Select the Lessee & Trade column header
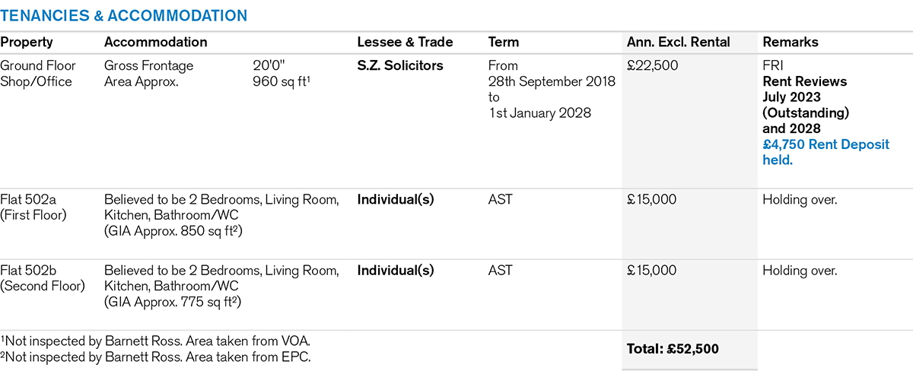Screen dimensions: 913x377 point(405,43)
